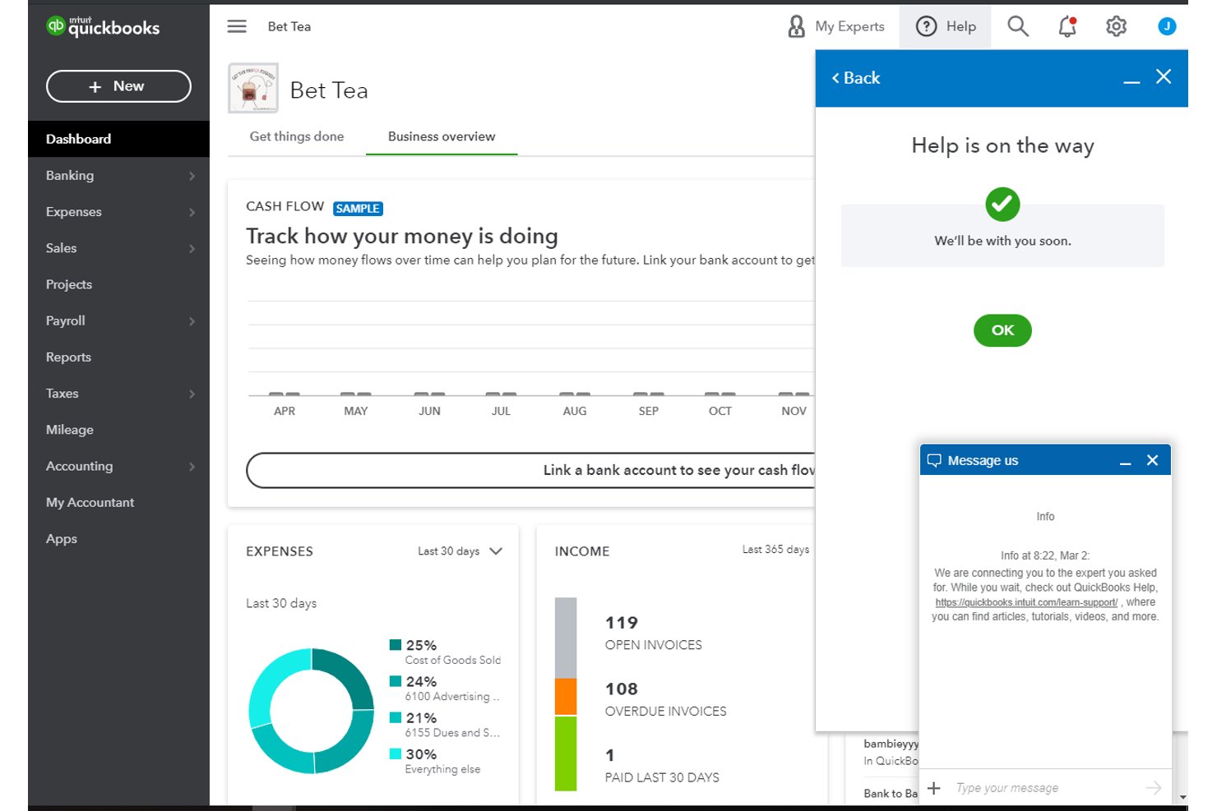This screenshot has width=1217, height=811.
Task: Click the SAMPLE badge on Cash Flow
Action: (358, 209)
